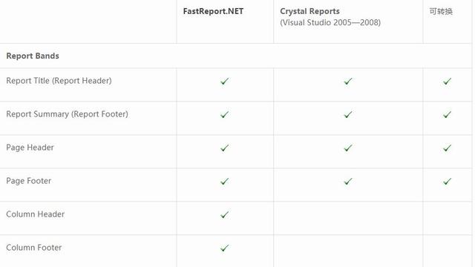The width and height of the screenshot is (475, 267).
Task: Click 可转换 checkmark for Report Summary row
Action: (447, 114)
